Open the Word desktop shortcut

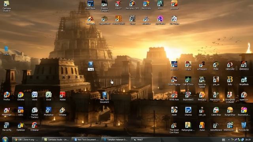(34, 96)
